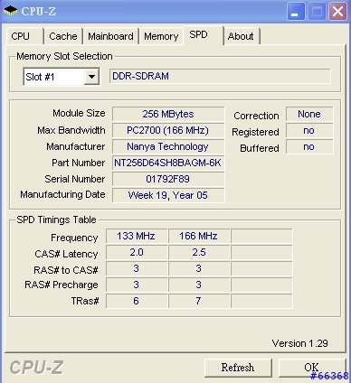Select the Memory tab
The image size is (351, 383).
click(x=161, y=36)
